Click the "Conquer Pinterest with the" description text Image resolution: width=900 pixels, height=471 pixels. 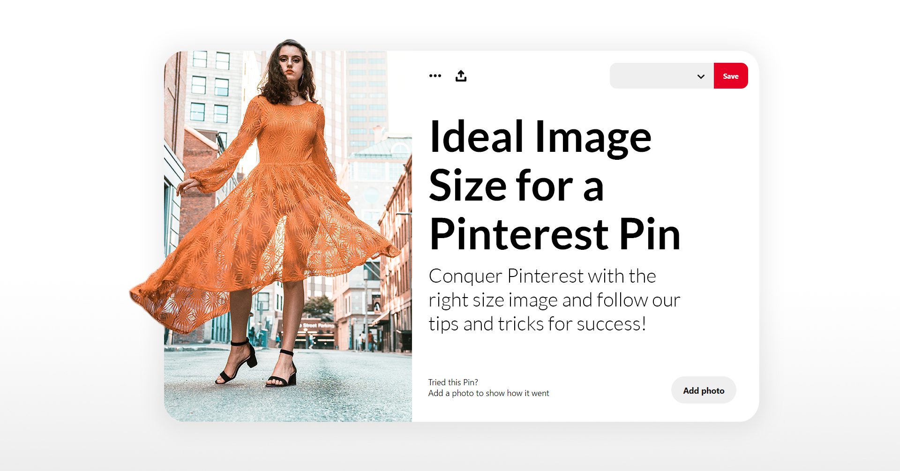(542, 276)
